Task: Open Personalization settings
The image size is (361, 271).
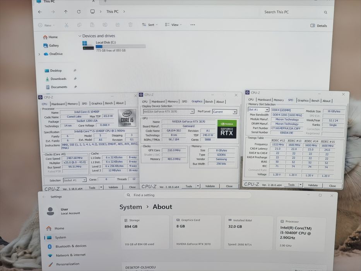Action: click(64, 264)
